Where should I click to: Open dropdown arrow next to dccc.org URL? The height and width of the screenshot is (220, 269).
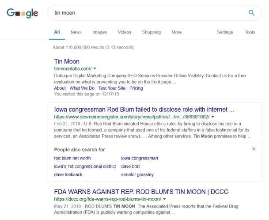tap(164, 199)
